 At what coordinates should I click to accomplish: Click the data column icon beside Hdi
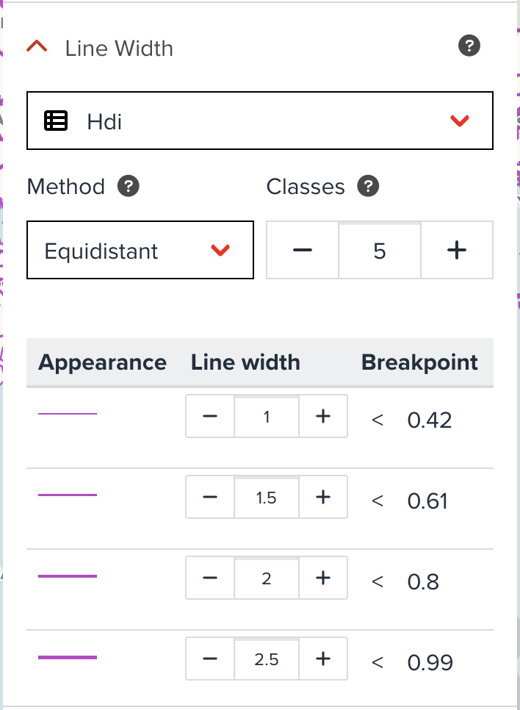click(56, 120)
